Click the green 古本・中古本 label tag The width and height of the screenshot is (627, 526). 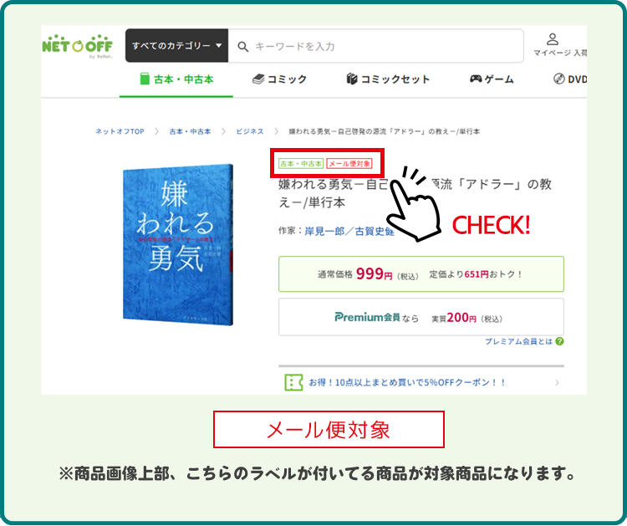click(301, 163)
